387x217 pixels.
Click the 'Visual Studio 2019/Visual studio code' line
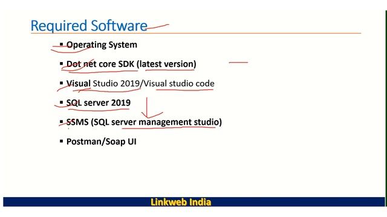140,84
